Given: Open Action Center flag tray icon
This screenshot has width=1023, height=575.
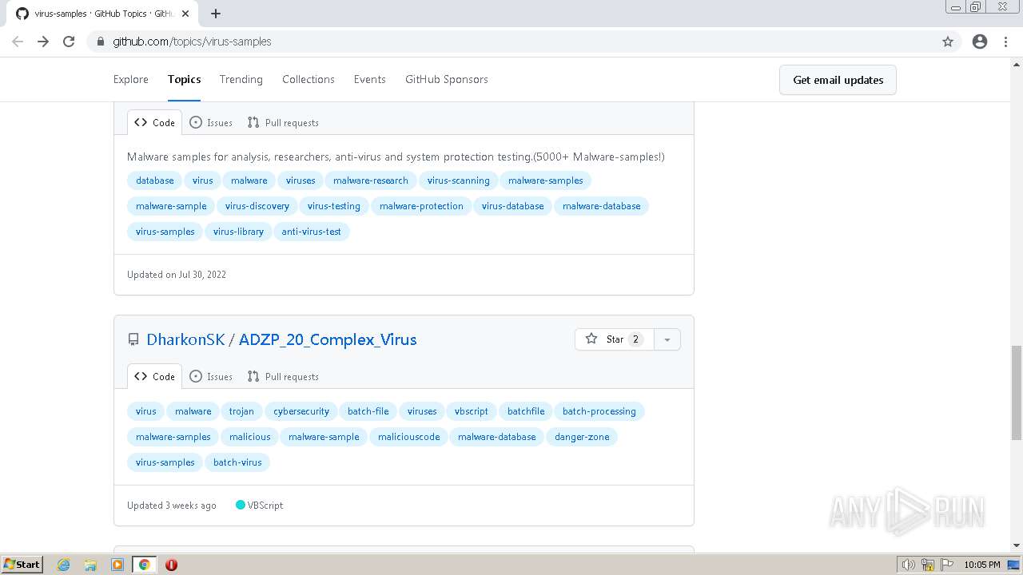Looking at the screenshot, I should point(947,565).
